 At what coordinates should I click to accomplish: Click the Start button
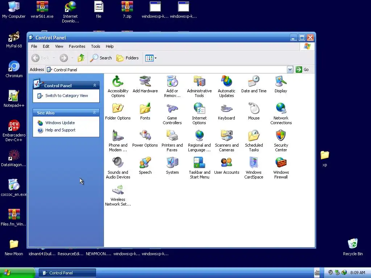[x=17, y=273]
